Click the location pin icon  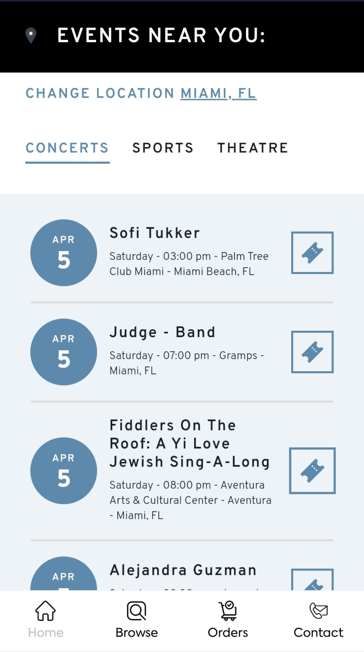(31, 35)
